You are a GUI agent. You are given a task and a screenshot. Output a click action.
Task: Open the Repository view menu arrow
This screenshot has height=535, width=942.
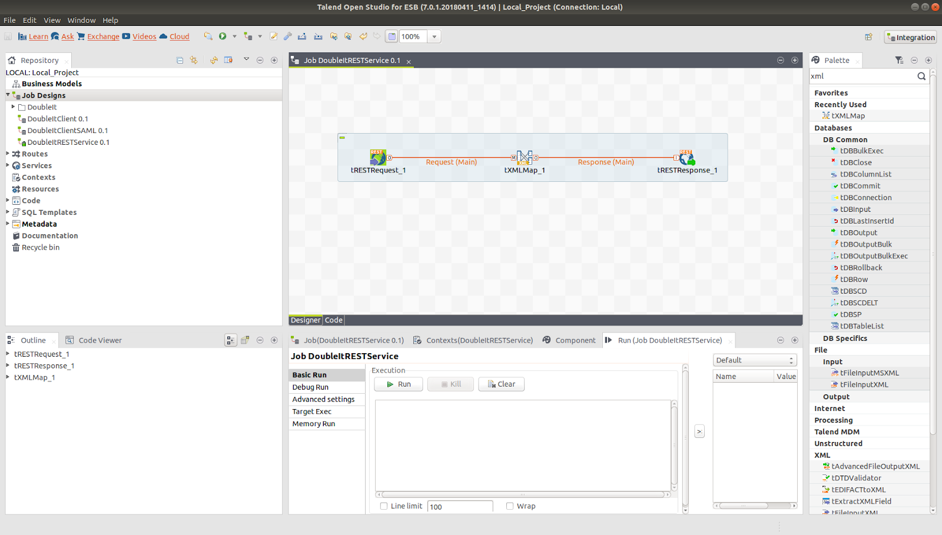pyautogui.click(x=246, y=59)
